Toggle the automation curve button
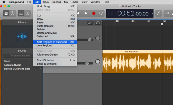 (91, 23)
